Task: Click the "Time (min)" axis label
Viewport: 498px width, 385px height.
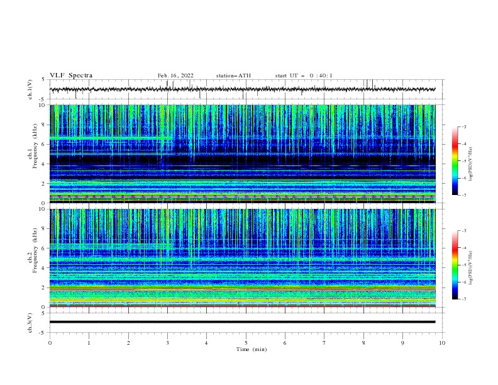Action: [x=252, y=349]
